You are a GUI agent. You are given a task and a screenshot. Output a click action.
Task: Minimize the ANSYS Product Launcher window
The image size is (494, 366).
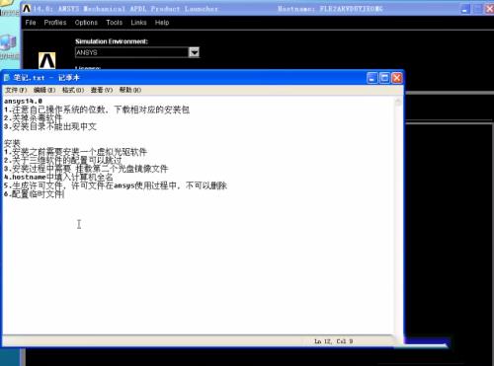(464, 9)
